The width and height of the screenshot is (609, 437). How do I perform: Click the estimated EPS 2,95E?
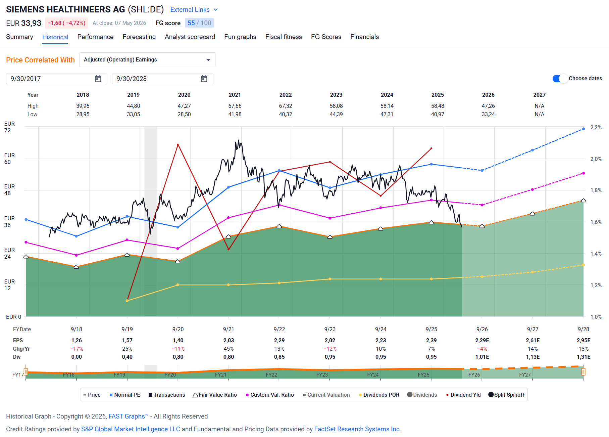pos(583,340)
